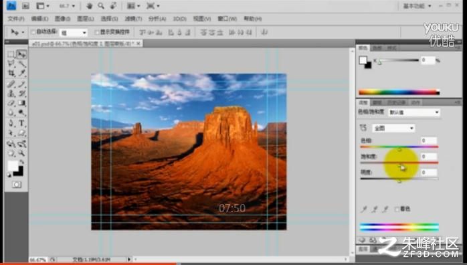
Task: Open the 默认值 preset dropdown
Action: point(414,112)
